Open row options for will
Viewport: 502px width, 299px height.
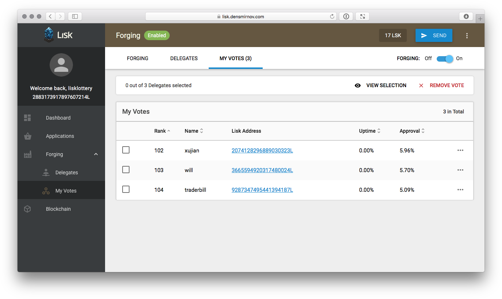tap(460, 170)
